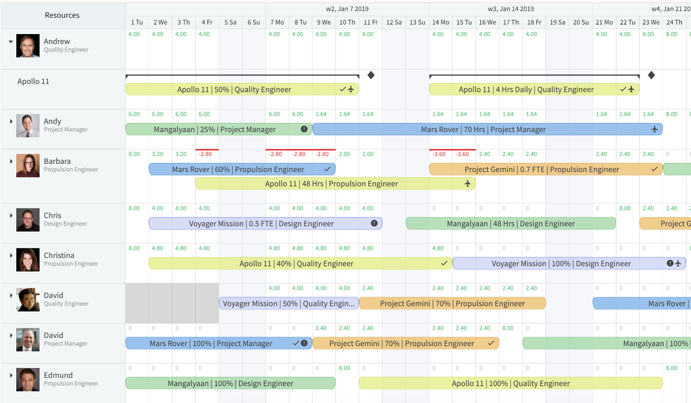Click the first Apollo 11 milestone diamond
This screenshot has width=691, height=403.
[x=371, y=75]
